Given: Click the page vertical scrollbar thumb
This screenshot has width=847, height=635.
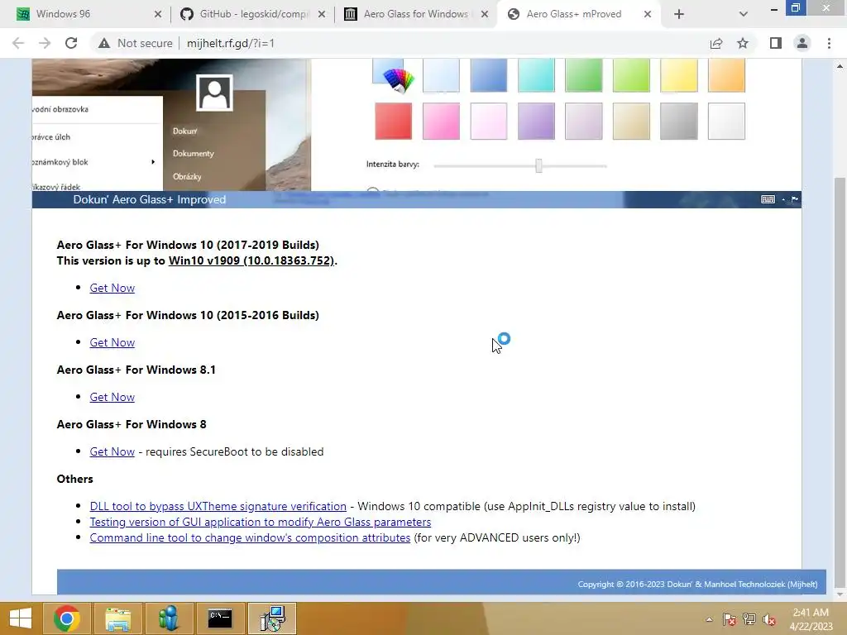Looking at the screenshot, I should pyautogui.click(x=840, y=384).
